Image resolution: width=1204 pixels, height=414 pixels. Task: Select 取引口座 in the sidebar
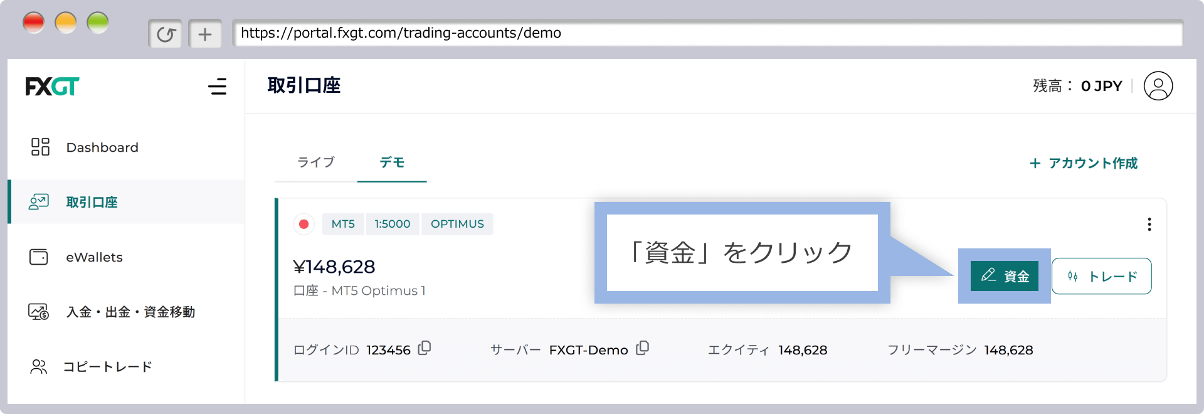tap(92, 202)
